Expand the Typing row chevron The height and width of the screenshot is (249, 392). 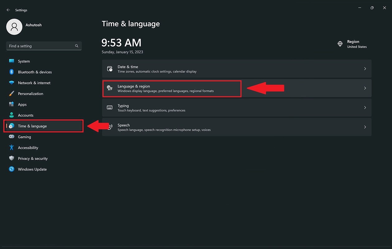pyautogui.click(x=365, y=108)
